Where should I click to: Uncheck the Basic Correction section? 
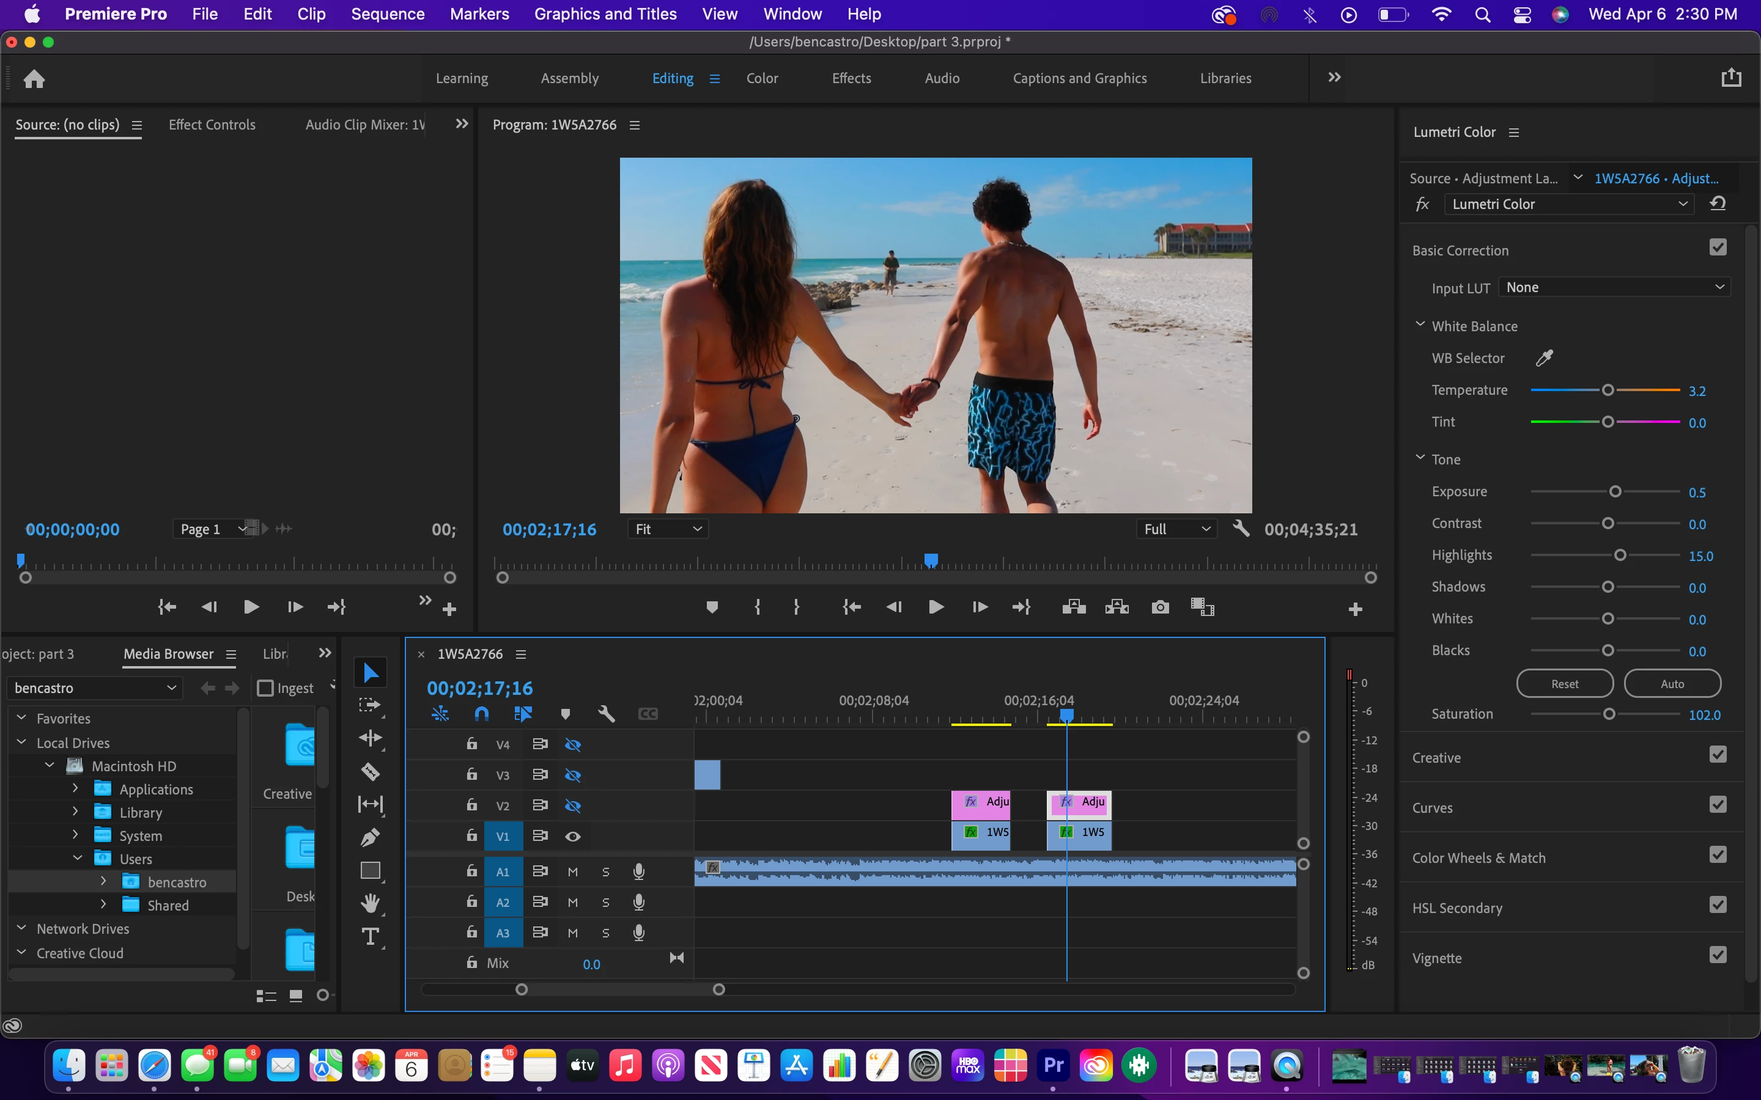(x=1718, y=248)
